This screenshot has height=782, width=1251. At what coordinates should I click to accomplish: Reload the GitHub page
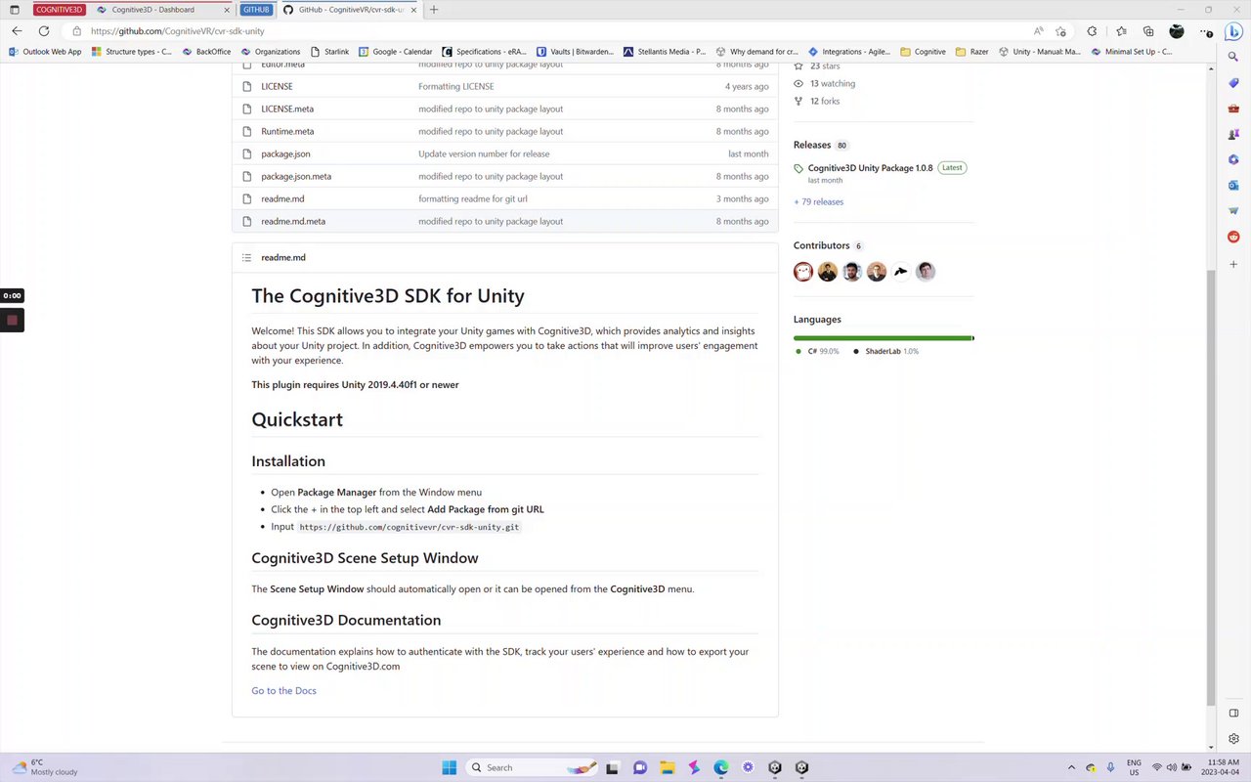pos(44,31)
